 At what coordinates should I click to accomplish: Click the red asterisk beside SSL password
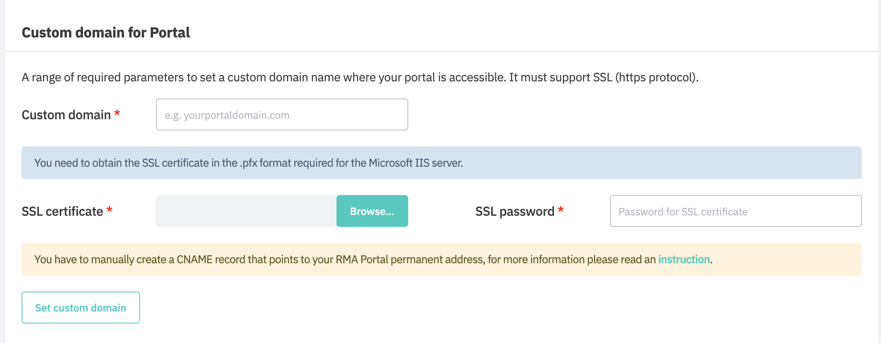(x=560, y=210)
